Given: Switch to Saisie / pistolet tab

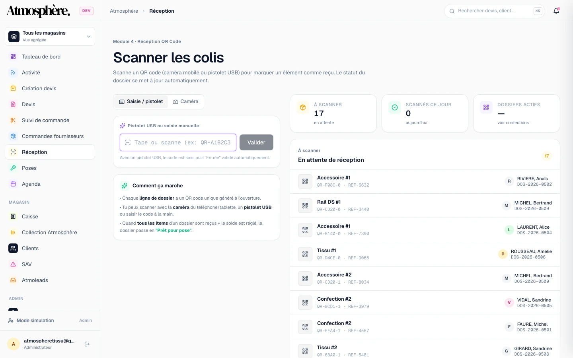Looking at the screenshot, I should coord(141,101).
